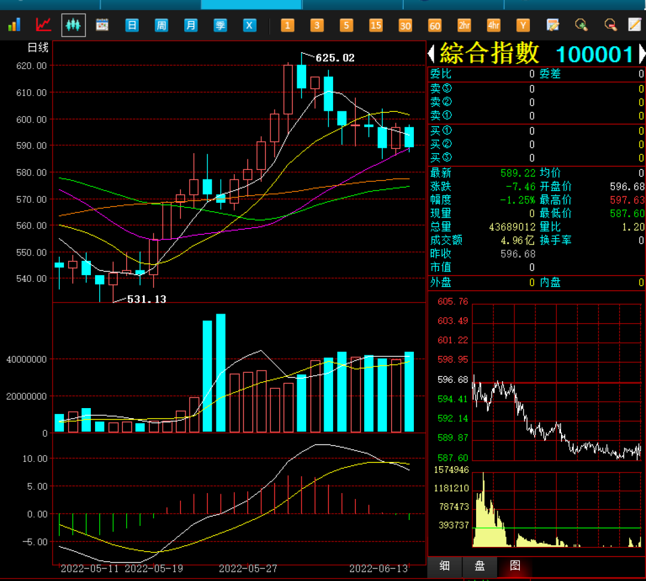Click the intraday price line chart

[x=557, y=382]
